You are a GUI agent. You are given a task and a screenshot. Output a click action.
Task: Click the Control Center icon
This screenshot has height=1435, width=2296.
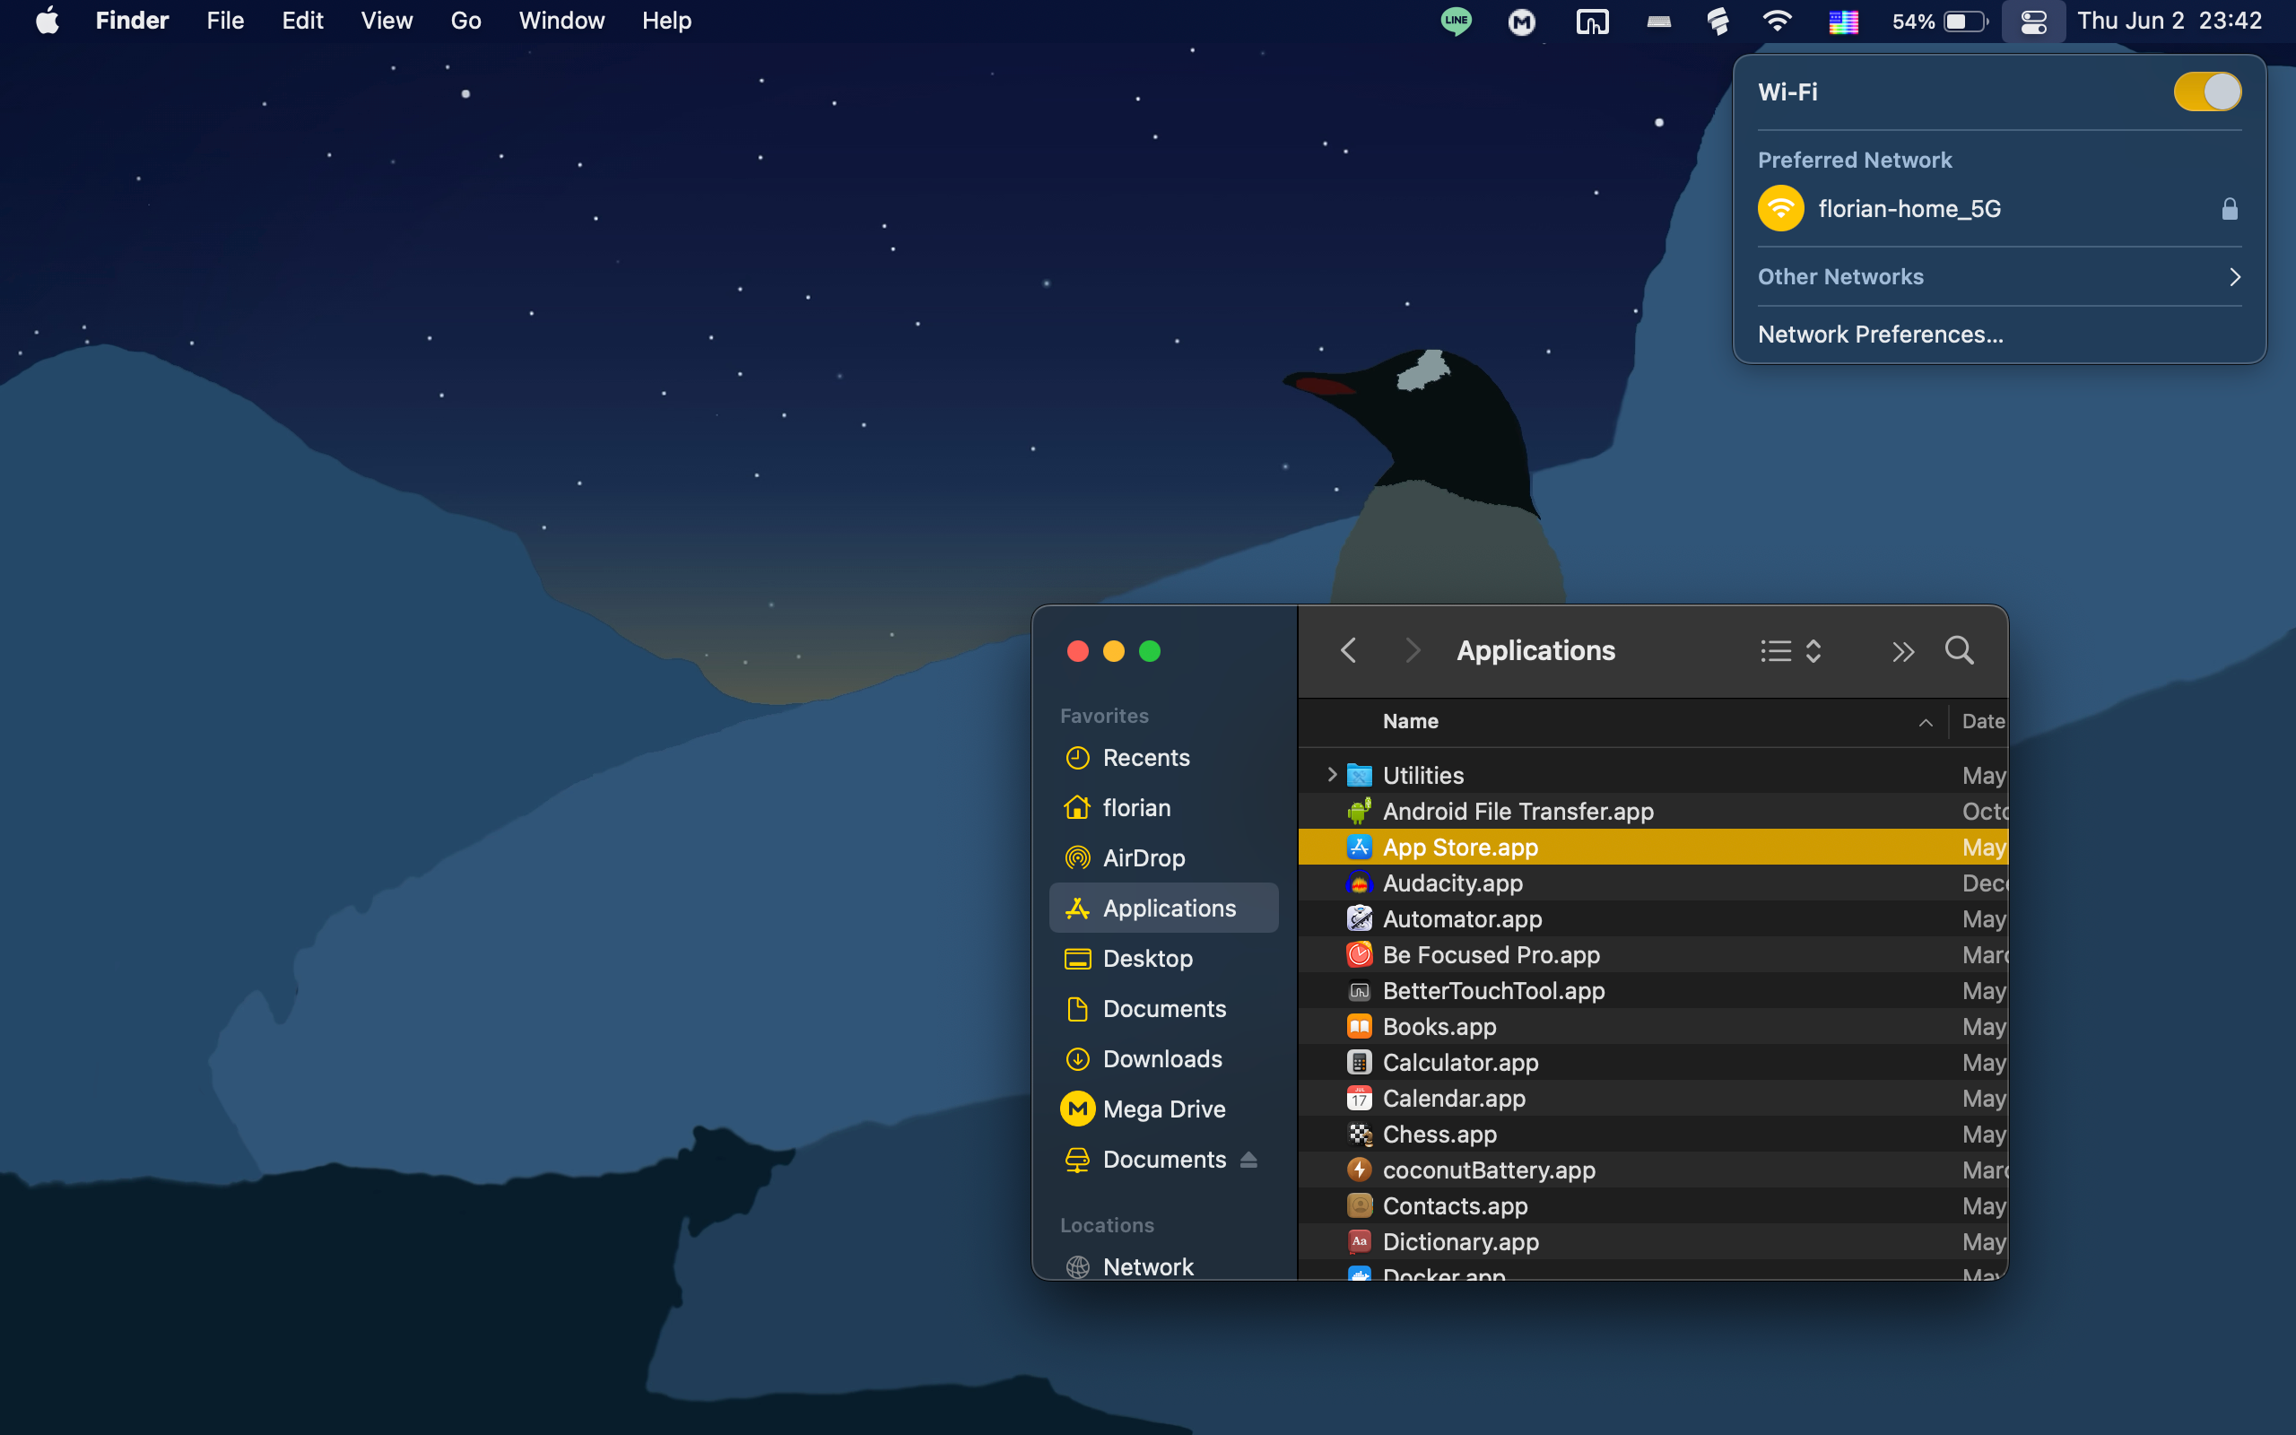coord(2033,21)
